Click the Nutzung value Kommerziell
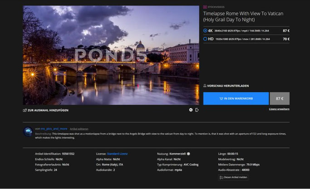Image resolution: width=310 pixels, height=189 pixels. tap(177, 154)
